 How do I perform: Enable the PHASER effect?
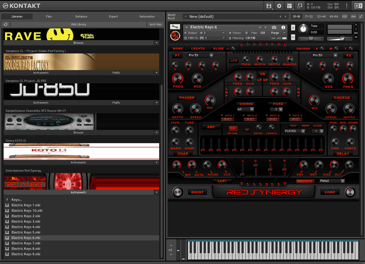187,98
